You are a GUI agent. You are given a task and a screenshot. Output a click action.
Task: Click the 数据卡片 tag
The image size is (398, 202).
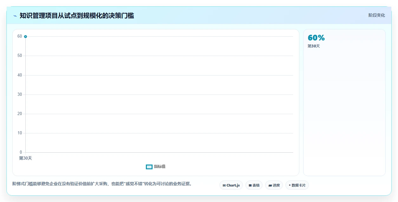(x=297, y=185)
